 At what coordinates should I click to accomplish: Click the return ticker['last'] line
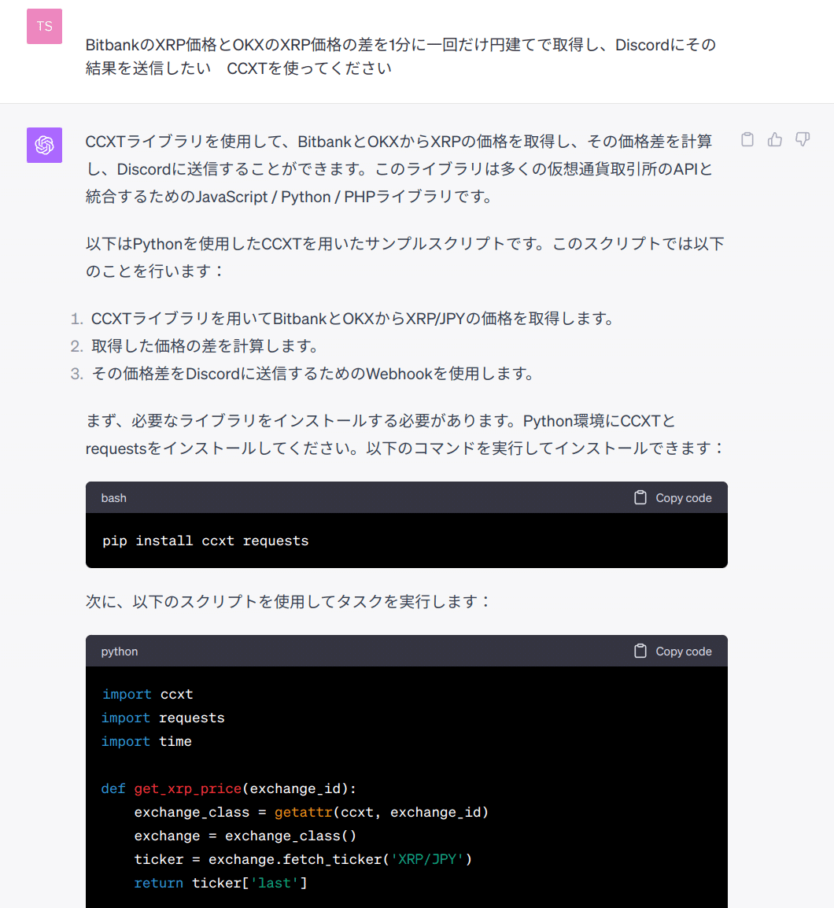(220, 882)
